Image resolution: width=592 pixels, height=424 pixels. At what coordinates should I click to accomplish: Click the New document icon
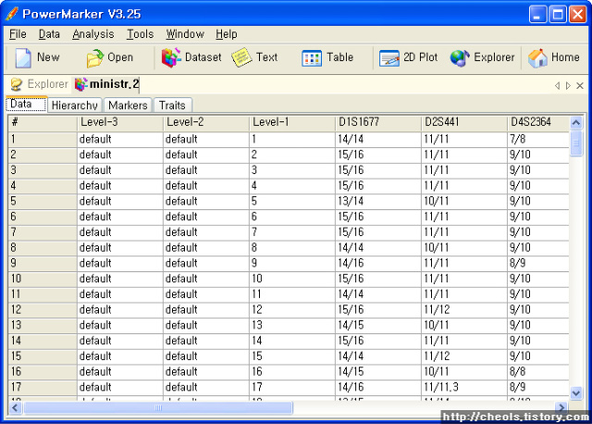click(x=23, y=57)
